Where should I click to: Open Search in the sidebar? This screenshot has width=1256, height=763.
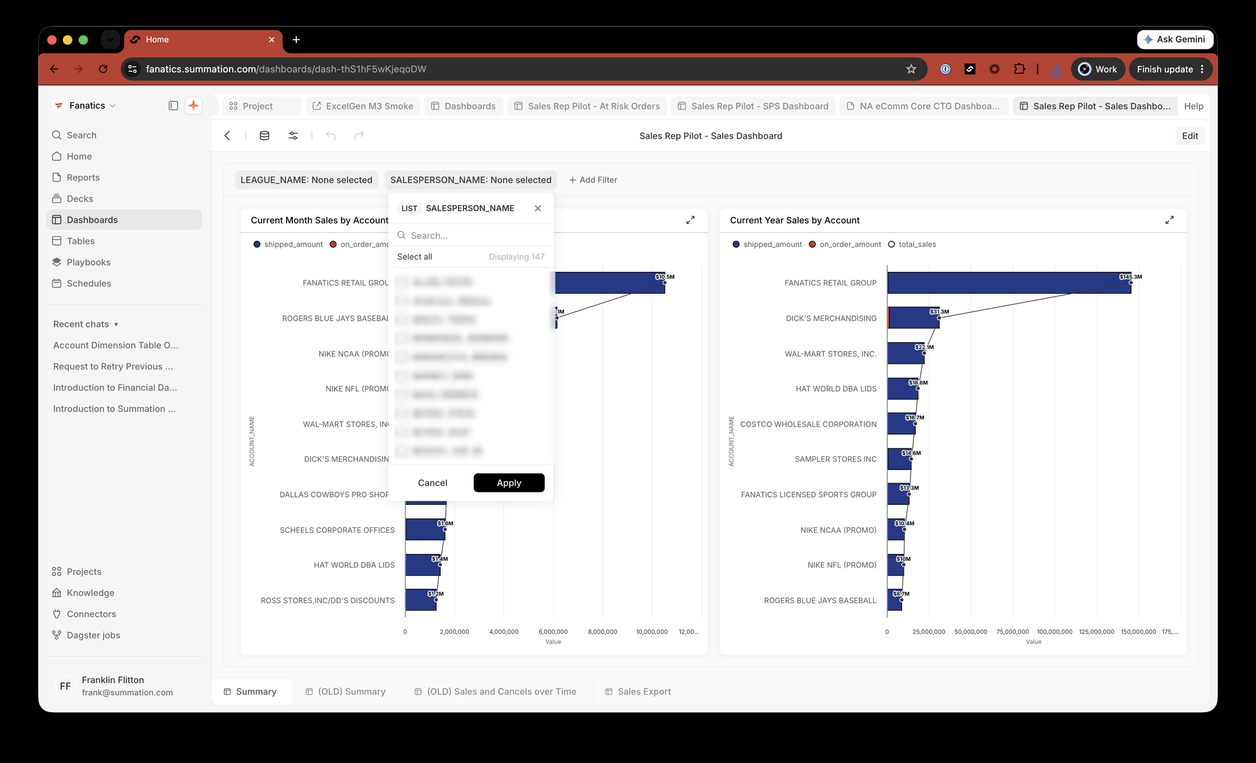[124, 135]
